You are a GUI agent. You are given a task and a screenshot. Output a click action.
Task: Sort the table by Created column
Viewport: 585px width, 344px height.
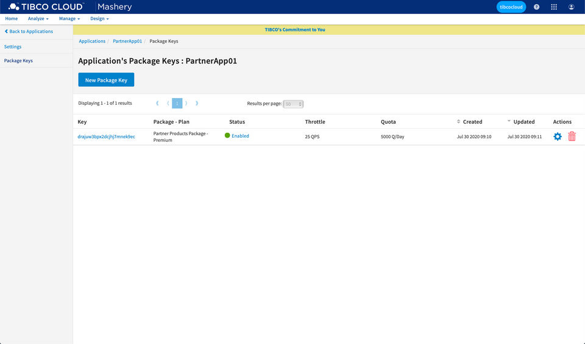point(472,122)
